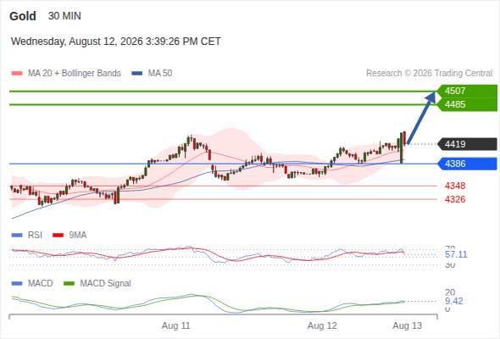Click the 9MA red legend swatch
Image resolution: width=500 pixels, height=339 pixels.
58,236
